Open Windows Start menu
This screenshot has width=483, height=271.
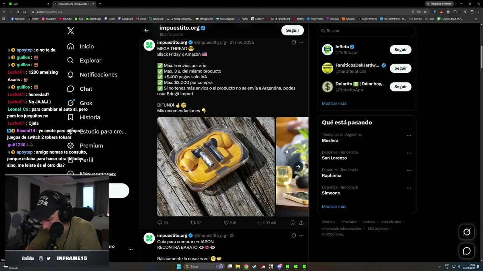[179, 266]
